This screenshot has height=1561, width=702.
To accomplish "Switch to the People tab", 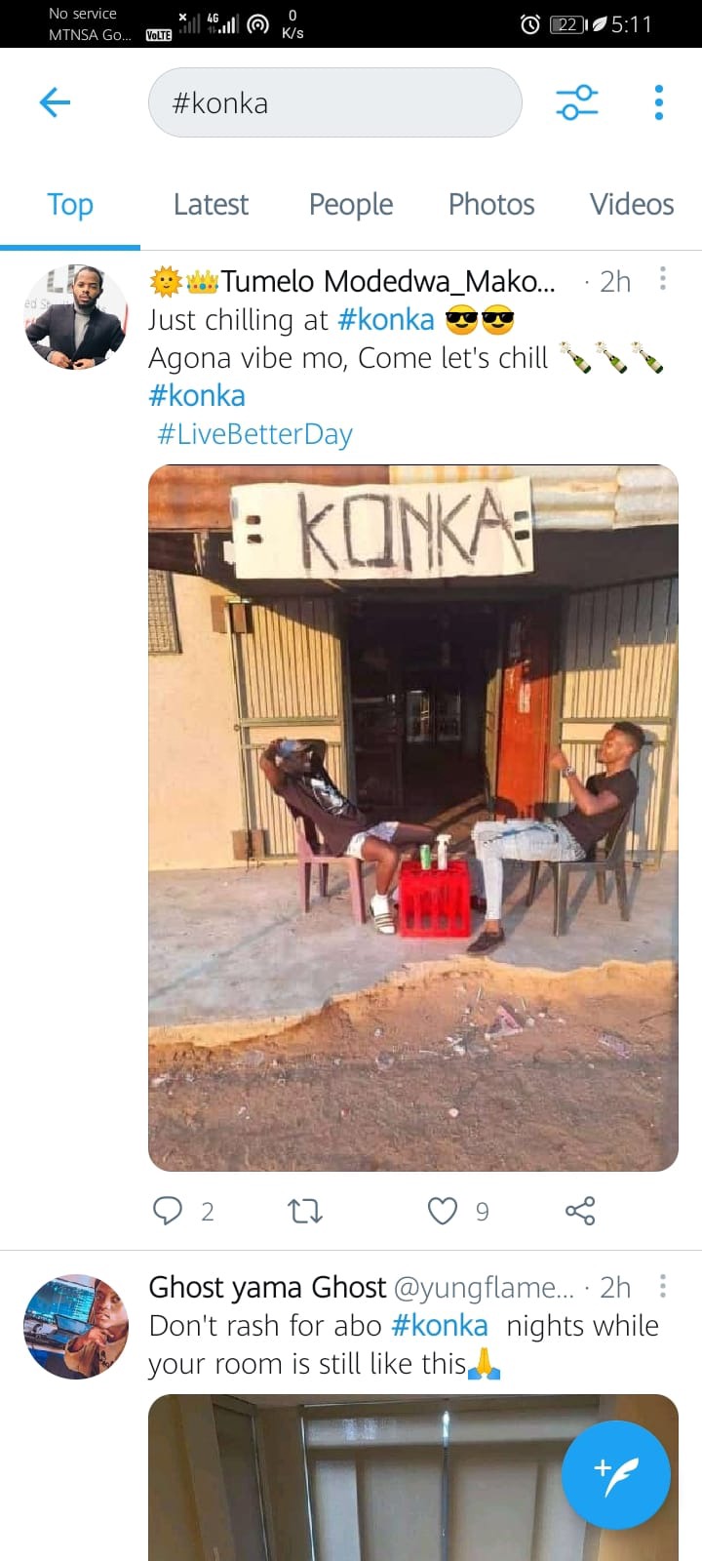I will 351,204.
